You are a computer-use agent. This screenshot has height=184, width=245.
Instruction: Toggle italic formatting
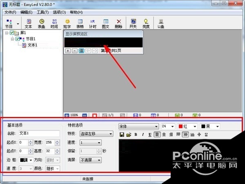pyautogui.click(x=143, y=135)
